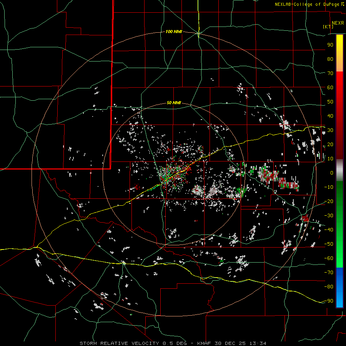
Task: Click the -50 value on velocity scale
Action: pos(329,244)
